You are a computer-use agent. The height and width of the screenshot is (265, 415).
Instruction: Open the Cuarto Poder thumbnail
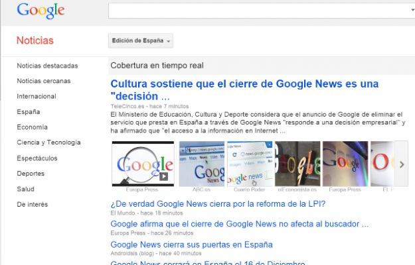click(250, 164)
